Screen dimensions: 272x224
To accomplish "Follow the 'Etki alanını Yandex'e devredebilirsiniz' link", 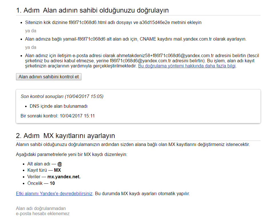I will coord(54,193).
